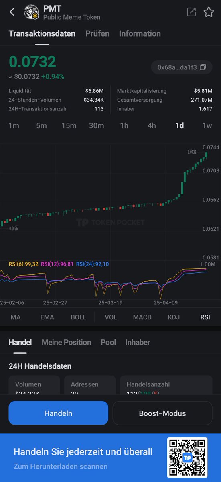This screenshot has width=221, height=482.
Task: Enable MA indicator
Action: click(16, 317)
